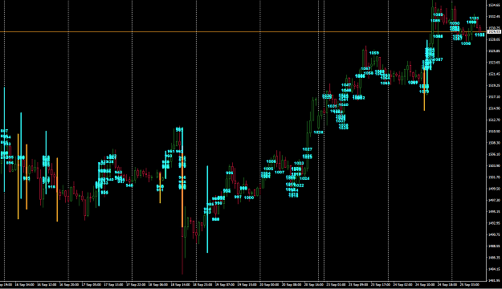
Task: Click the '23 Sep 17:00' time axis label
Action: click(381, 284)
